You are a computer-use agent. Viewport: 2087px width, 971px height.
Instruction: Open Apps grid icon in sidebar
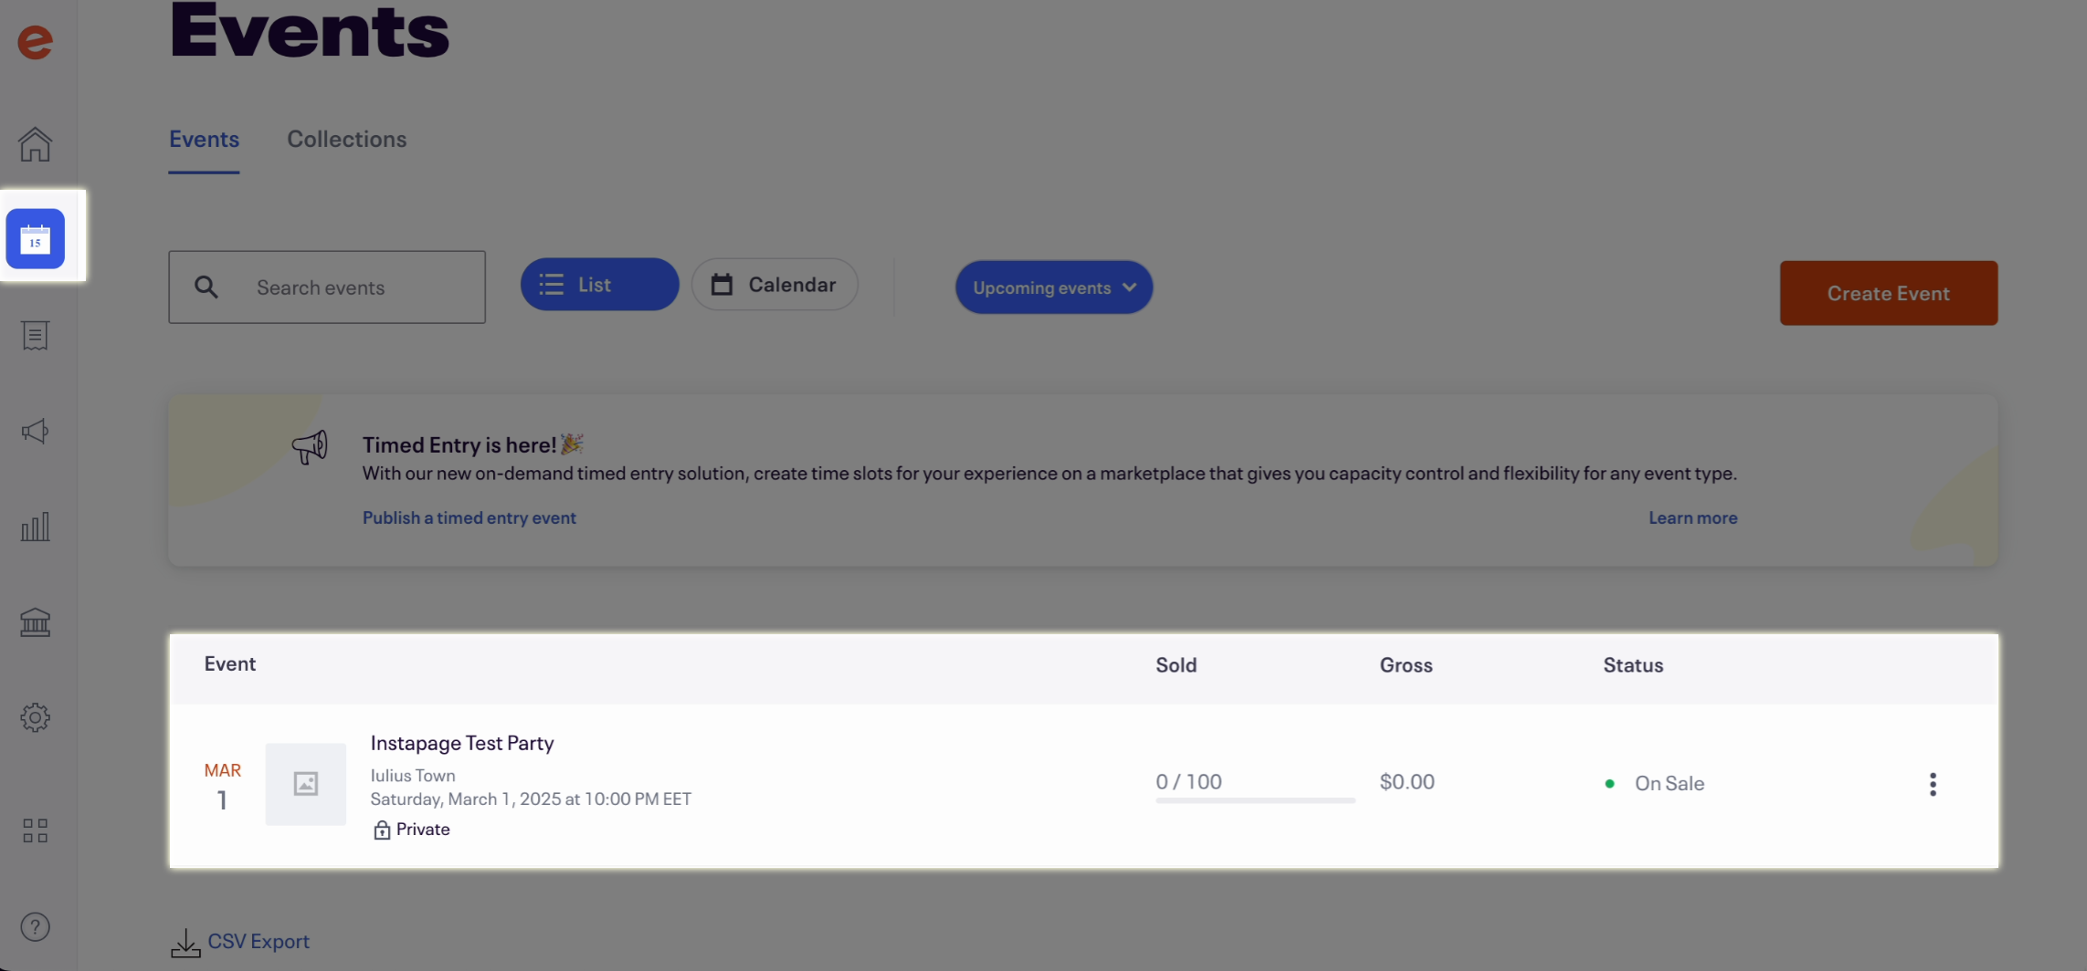(x=35, y=830)
